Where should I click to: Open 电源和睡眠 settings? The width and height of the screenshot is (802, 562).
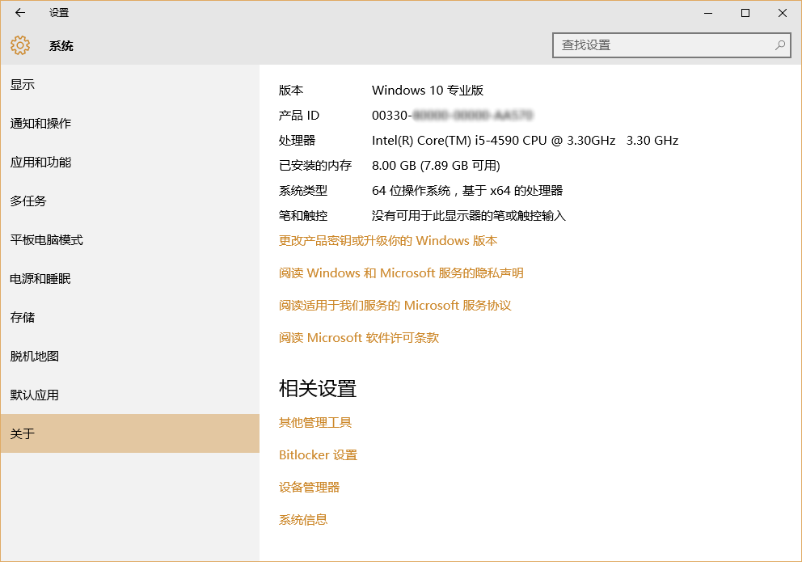[40, 279]
